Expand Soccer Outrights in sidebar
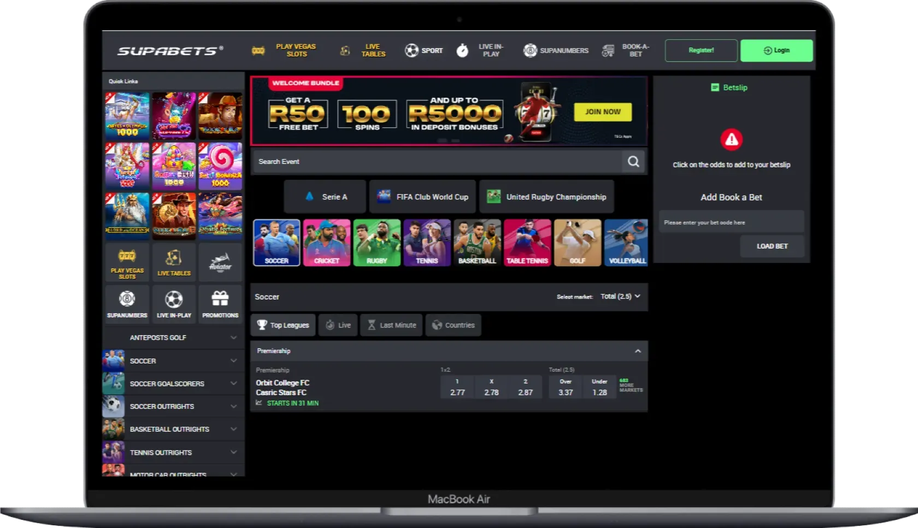This screenshot has width=918, height=528. tap(173, 406)
